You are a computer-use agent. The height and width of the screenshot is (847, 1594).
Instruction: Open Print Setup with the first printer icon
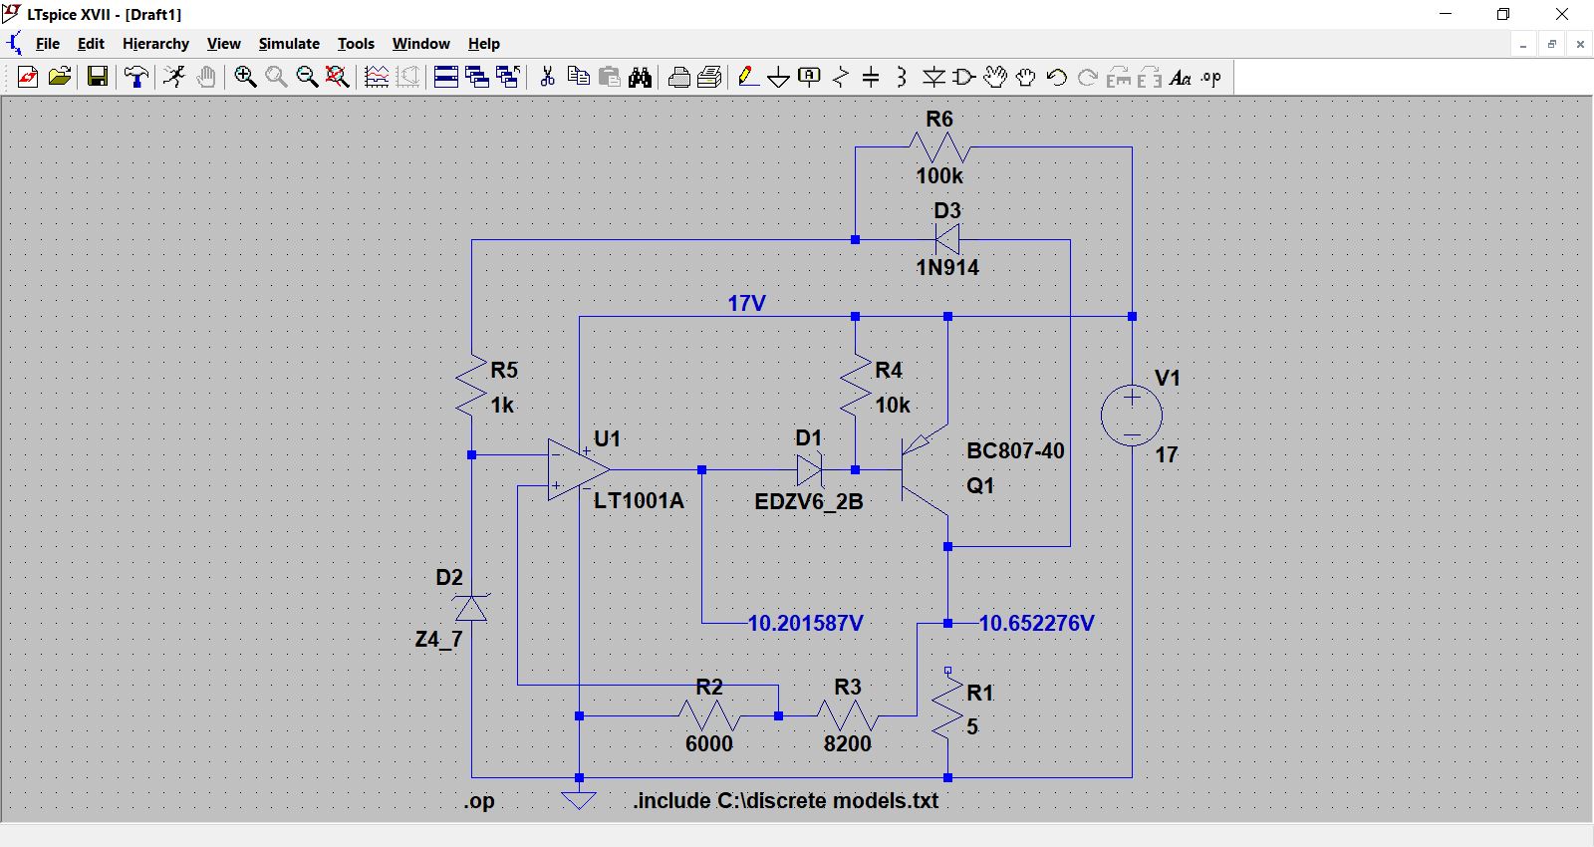pos(679,77)
